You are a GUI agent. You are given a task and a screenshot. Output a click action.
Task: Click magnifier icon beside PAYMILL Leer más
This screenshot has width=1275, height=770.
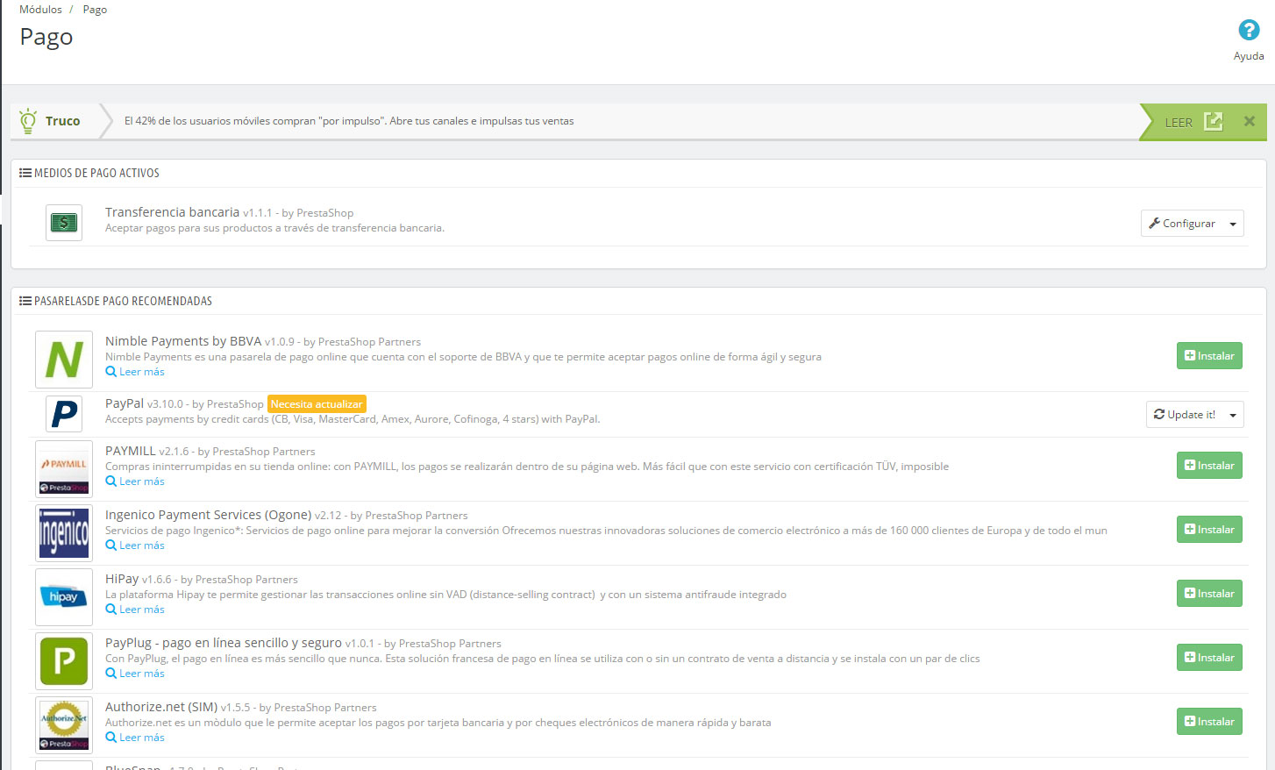coord(111,481)
